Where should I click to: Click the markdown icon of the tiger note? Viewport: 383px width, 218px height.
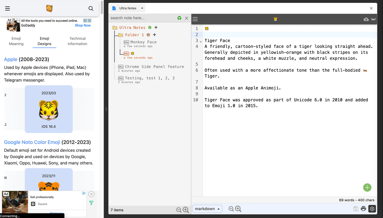click(127, 54)
